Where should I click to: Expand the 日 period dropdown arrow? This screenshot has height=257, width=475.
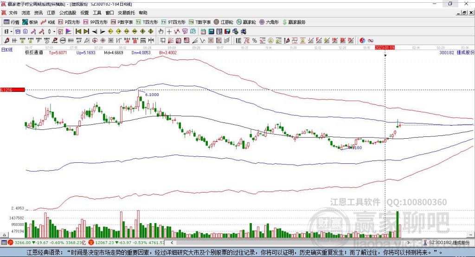point(12,32)
